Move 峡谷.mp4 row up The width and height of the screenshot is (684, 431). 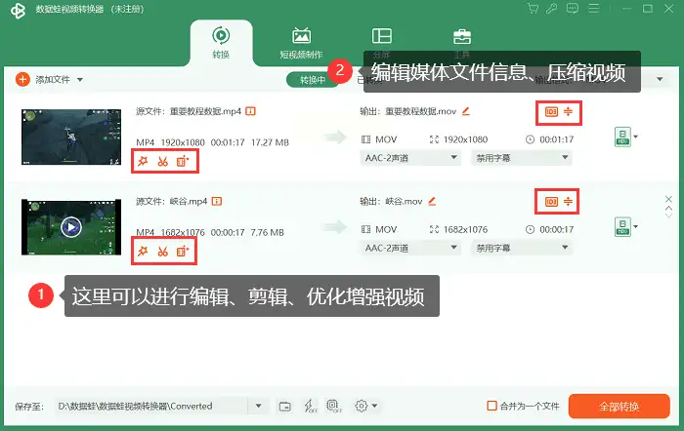(668, 208)
